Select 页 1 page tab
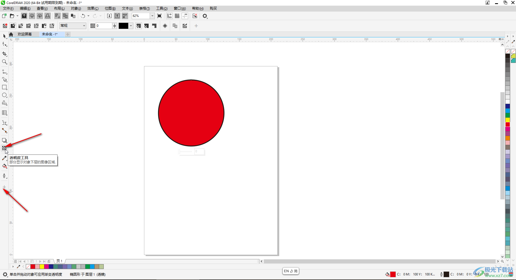 [x=59, y=261]
